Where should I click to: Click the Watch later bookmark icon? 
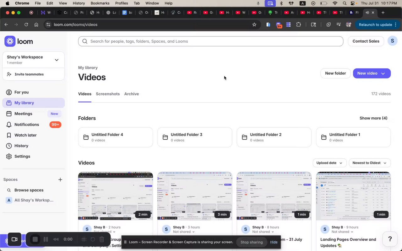click(x=9, y=135)
